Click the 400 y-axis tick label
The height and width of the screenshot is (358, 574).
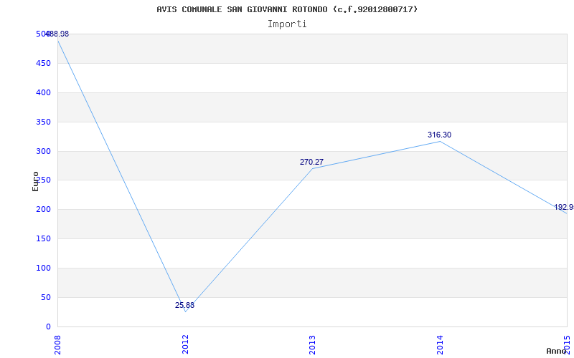pyautogui.click(x=44, y=93)
